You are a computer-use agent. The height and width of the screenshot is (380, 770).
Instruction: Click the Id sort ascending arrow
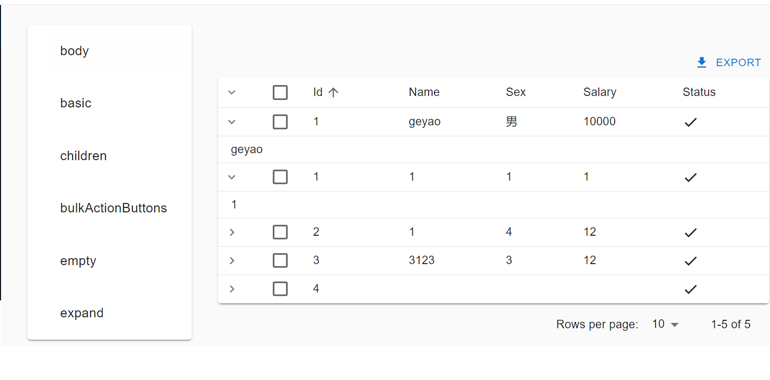[x=333, y=93]
